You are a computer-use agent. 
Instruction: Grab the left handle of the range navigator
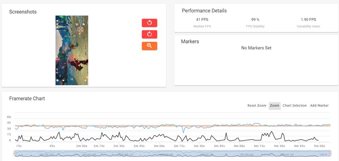[x=15, y=153]
